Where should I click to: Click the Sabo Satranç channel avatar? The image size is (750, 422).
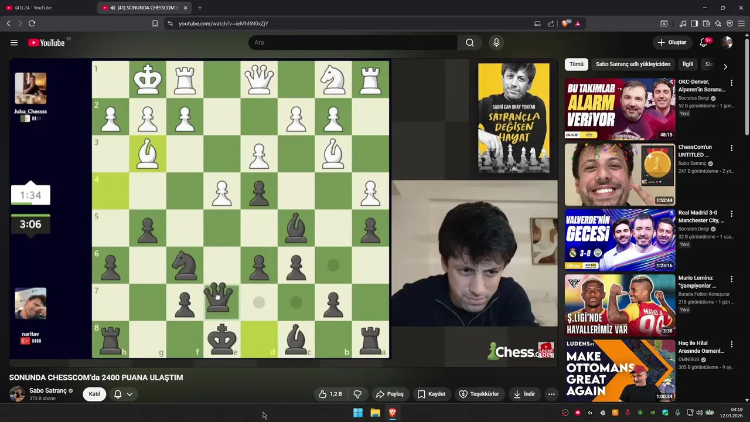[17, 394]
